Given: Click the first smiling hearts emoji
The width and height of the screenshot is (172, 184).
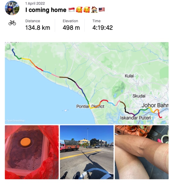Looking at the screenshot, I should (79, 10).
